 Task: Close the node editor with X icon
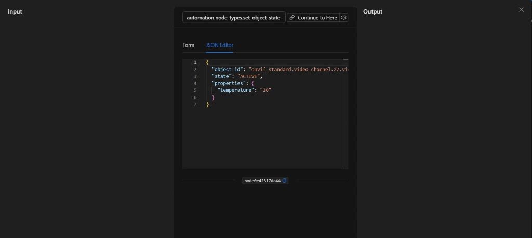point(521,10)
